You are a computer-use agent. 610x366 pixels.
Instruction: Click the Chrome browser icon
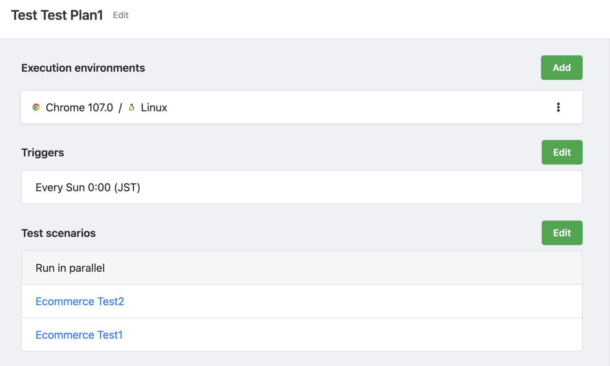click(36, 107)
